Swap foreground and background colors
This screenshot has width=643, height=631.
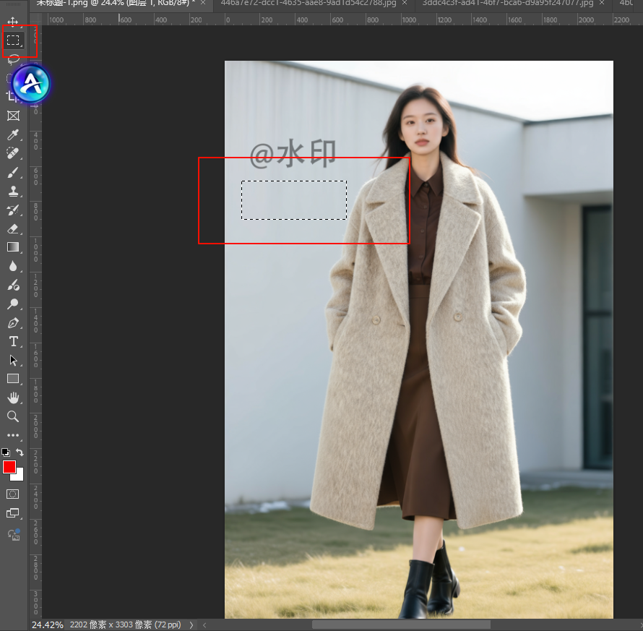click(x=21, y=452)
